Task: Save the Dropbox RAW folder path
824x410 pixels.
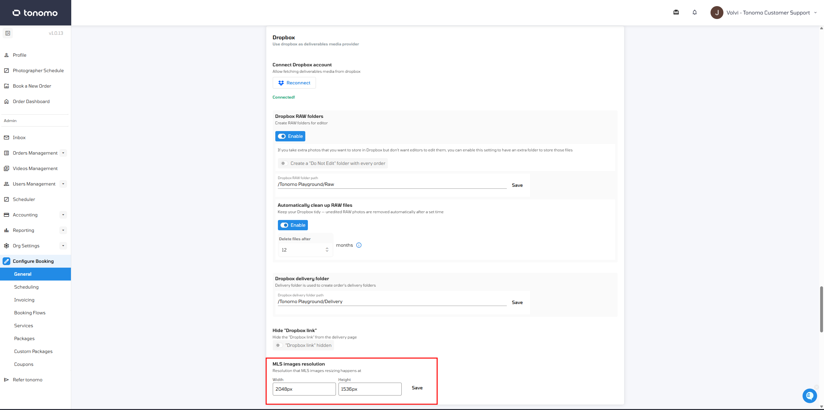Action: click(517, 185)
